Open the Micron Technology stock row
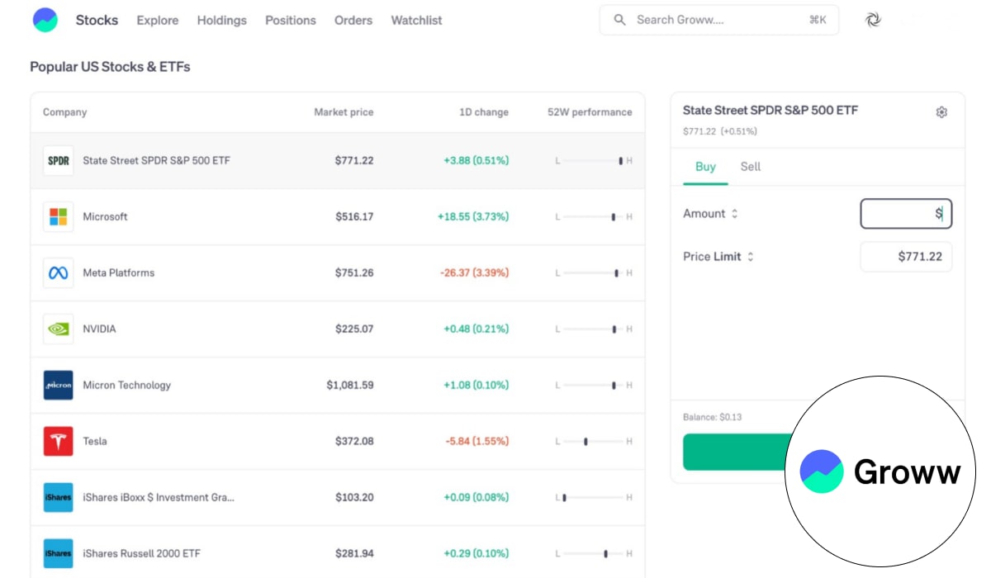Viewport: 991px width, 578px height. [x=338, y=385]
